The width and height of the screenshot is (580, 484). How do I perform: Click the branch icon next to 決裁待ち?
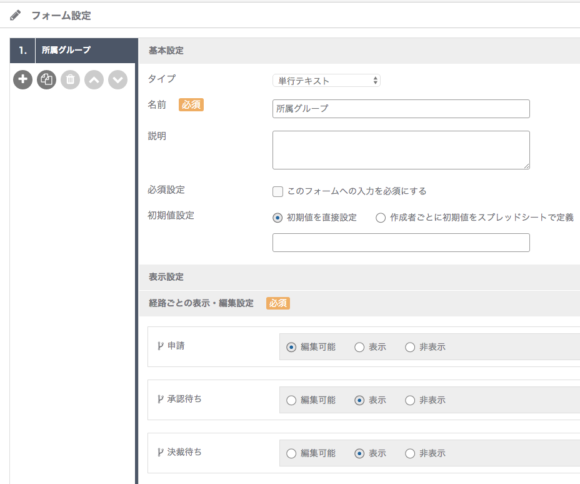tap(160, 452)
